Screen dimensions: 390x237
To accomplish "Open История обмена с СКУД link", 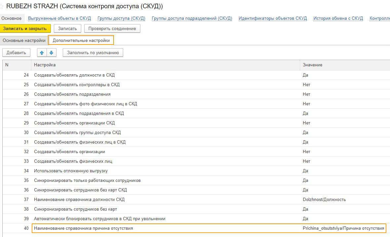I will click(x=338, y=18).
